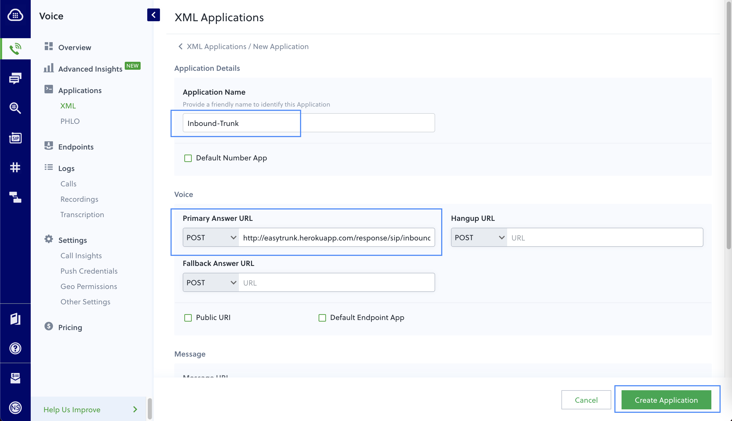732x421 pixels.
Task: Click the Plivo cloud logo icon
Action: point(15,15)
